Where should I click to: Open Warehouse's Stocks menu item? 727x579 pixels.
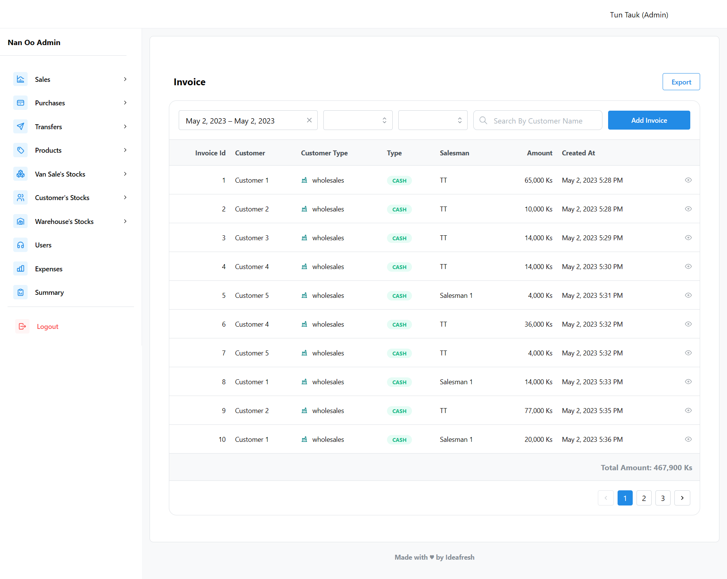(x=64, y=221)
